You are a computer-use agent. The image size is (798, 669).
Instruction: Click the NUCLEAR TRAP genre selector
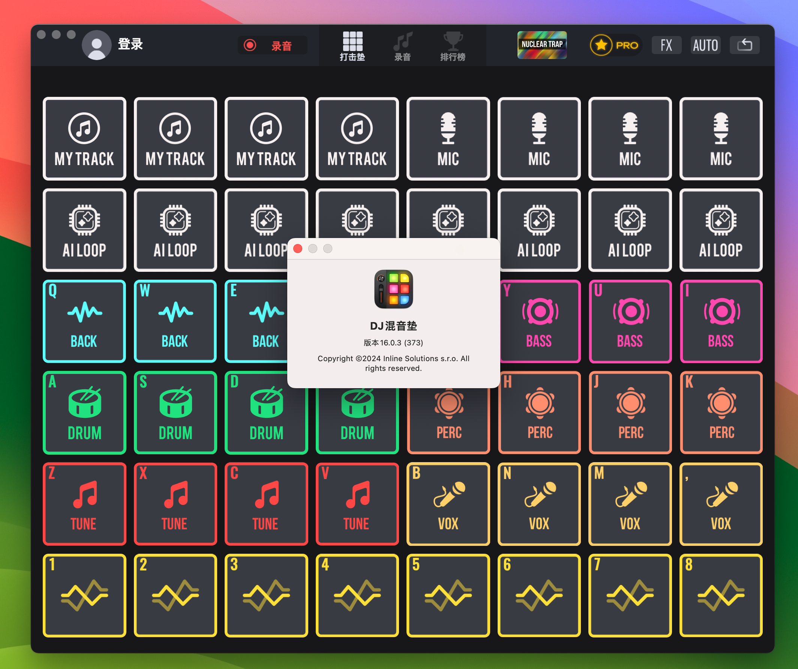point(544,44)
